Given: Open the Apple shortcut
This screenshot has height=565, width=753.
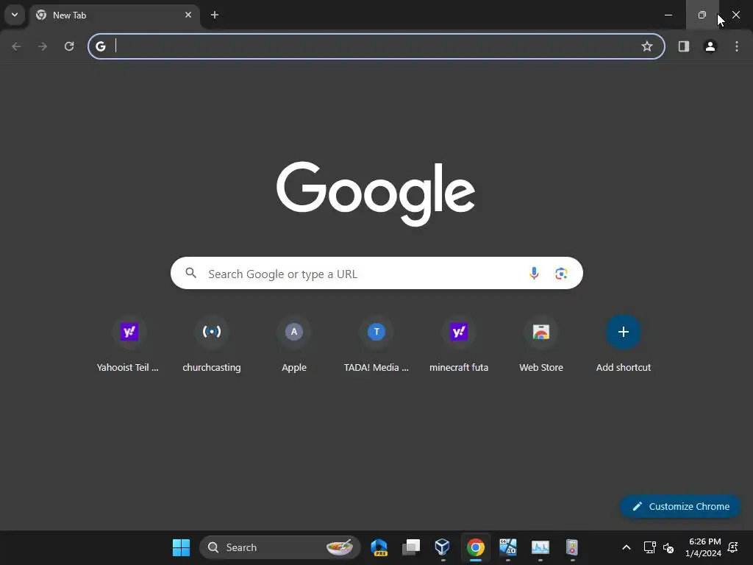Looking at the screenshot, I should (294, 345).
